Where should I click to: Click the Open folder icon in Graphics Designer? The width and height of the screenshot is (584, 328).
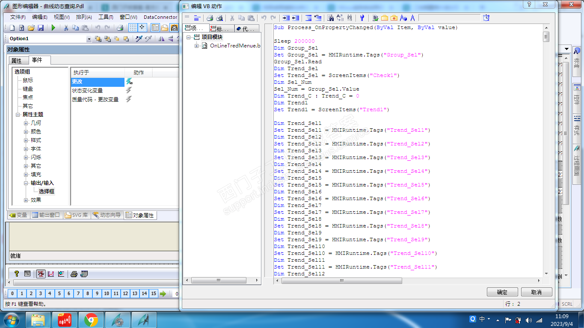point(31,28)
